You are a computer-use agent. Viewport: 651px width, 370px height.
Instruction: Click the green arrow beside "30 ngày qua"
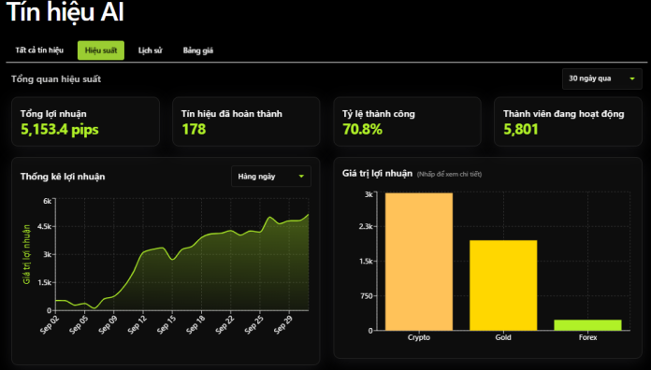tap(632, 78)
